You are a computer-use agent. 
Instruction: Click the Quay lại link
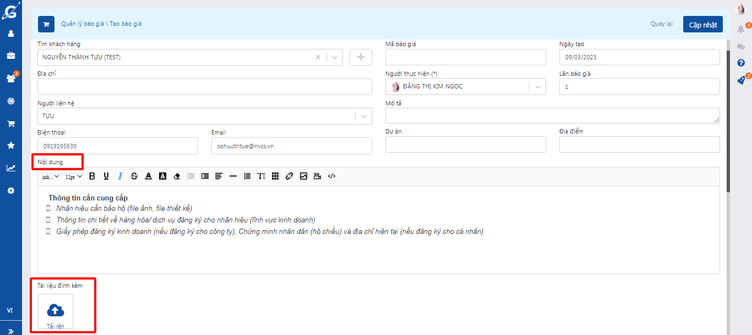[662, 24]
